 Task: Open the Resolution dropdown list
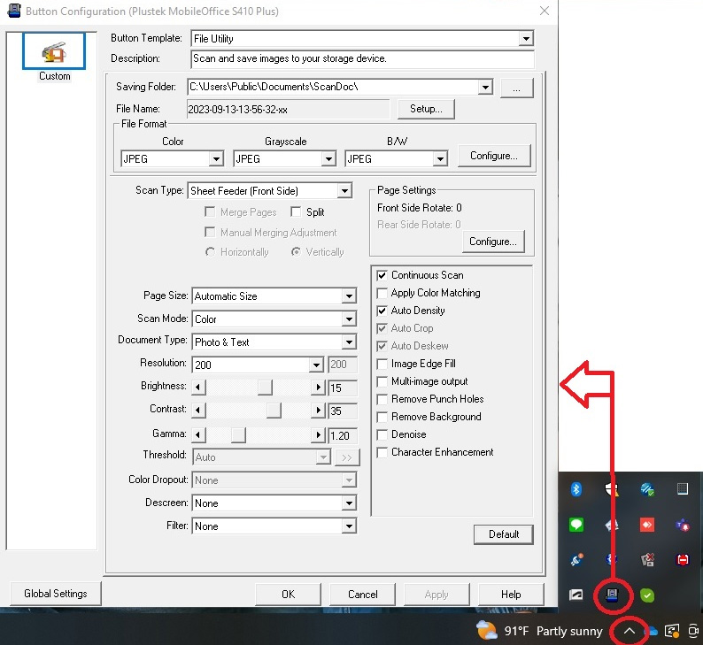316,365
